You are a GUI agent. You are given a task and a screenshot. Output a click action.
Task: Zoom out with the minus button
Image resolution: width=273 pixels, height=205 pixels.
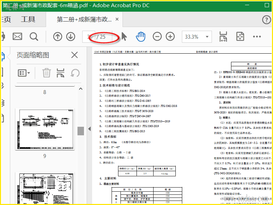click(157, 37)
